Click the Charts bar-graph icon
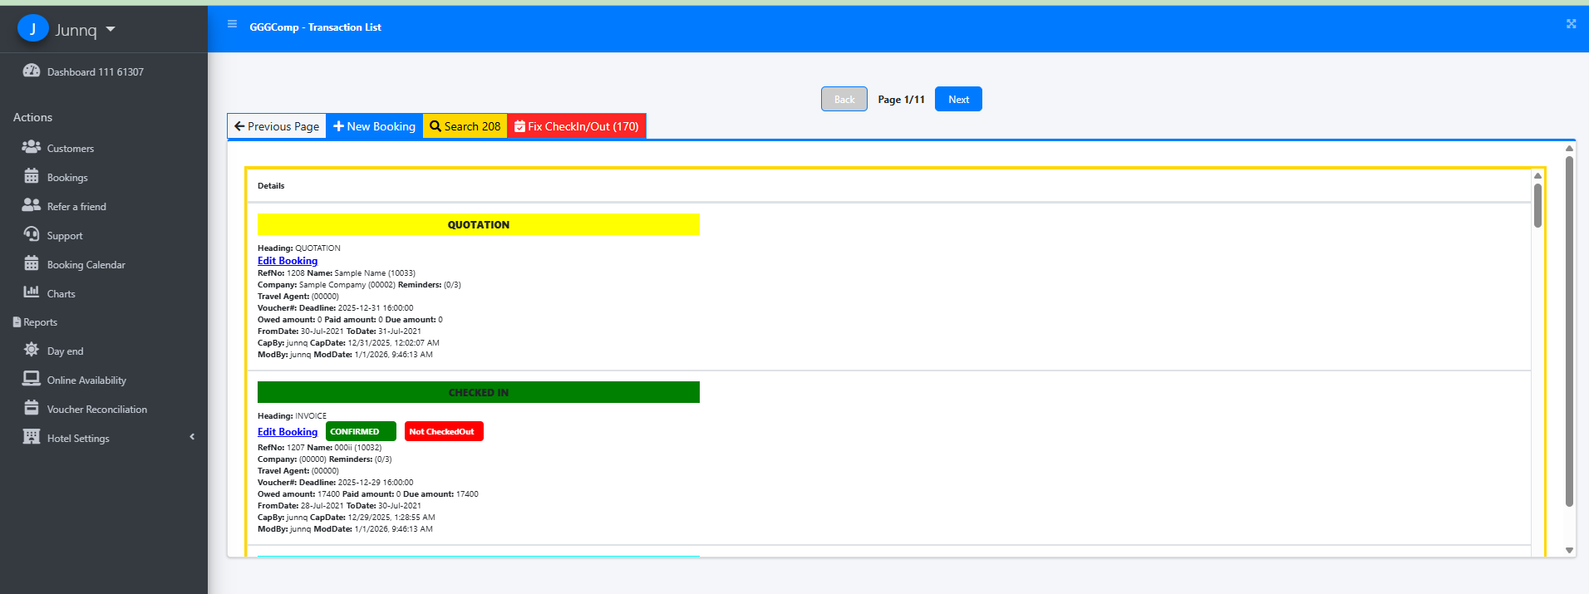1589x594 pixels. click(32, 292)
